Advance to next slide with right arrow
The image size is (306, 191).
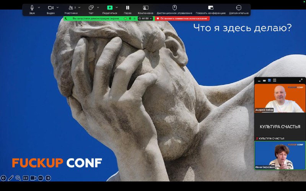(x=48, y=178)
